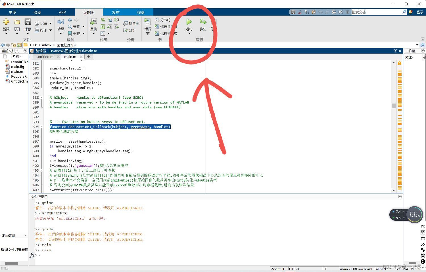The height and width of the screenshot is (272, 426).
Task: Click the cut icon in quick access toolbar
Action: point(300,12)
